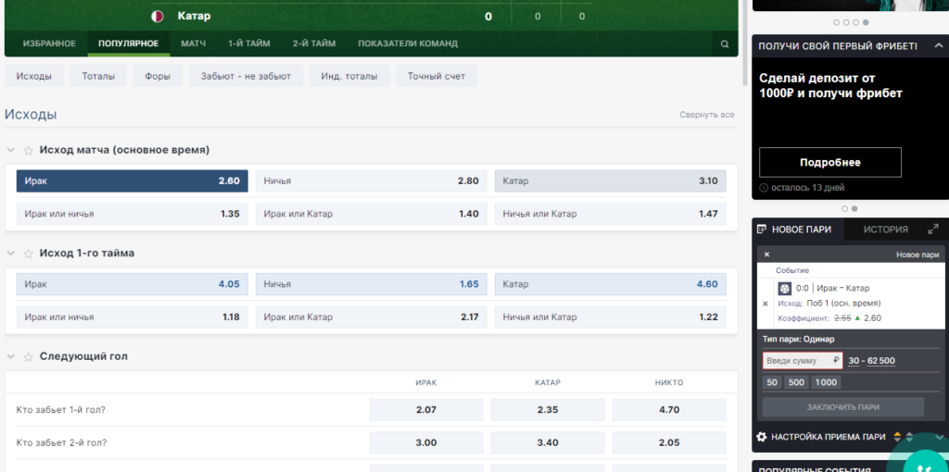
Task: Set quick stake 1000
Action: point(826,382)
